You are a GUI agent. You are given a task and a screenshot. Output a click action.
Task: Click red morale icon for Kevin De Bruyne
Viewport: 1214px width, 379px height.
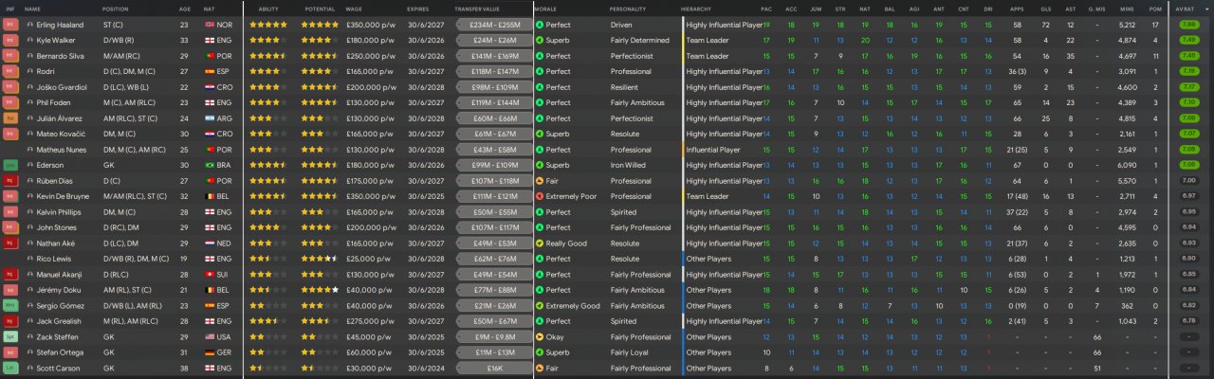click(x=540, y=196)
